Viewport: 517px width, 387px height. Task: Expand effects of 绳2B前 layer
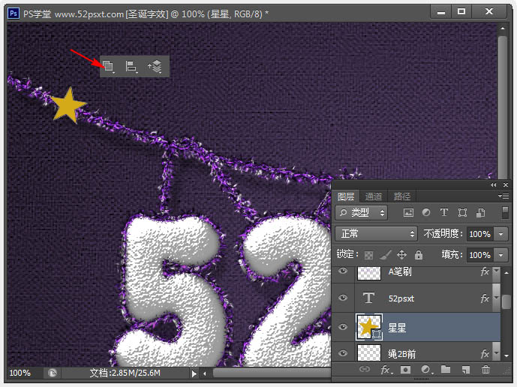tap(496, 353)
